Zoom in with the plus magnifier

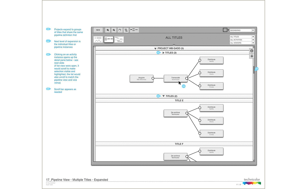[x=108, y=30]
